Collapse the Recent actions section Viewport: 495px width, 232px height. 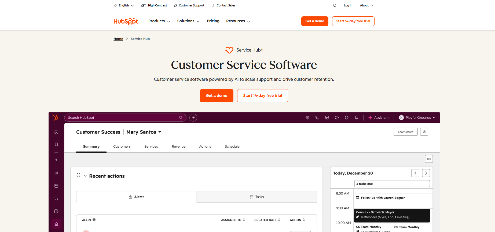(85, 176)
